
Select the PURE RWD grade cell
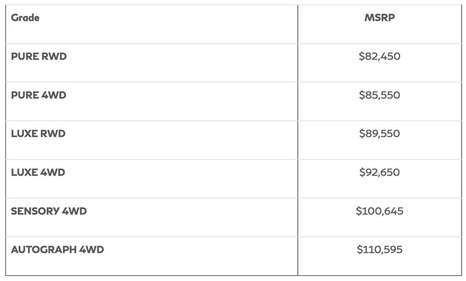151,63
